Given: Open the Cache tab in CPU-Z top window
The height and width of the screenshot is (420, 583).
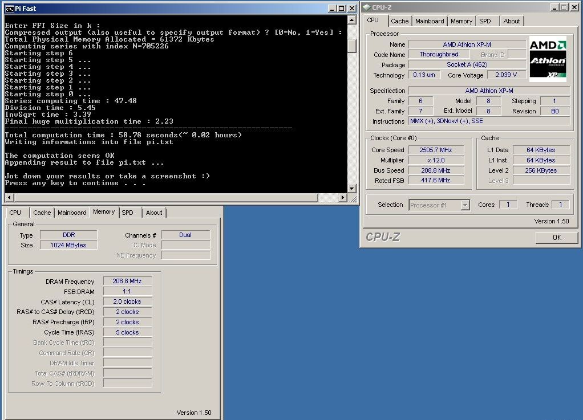Looking at the screenshot, I should [400, 21].
